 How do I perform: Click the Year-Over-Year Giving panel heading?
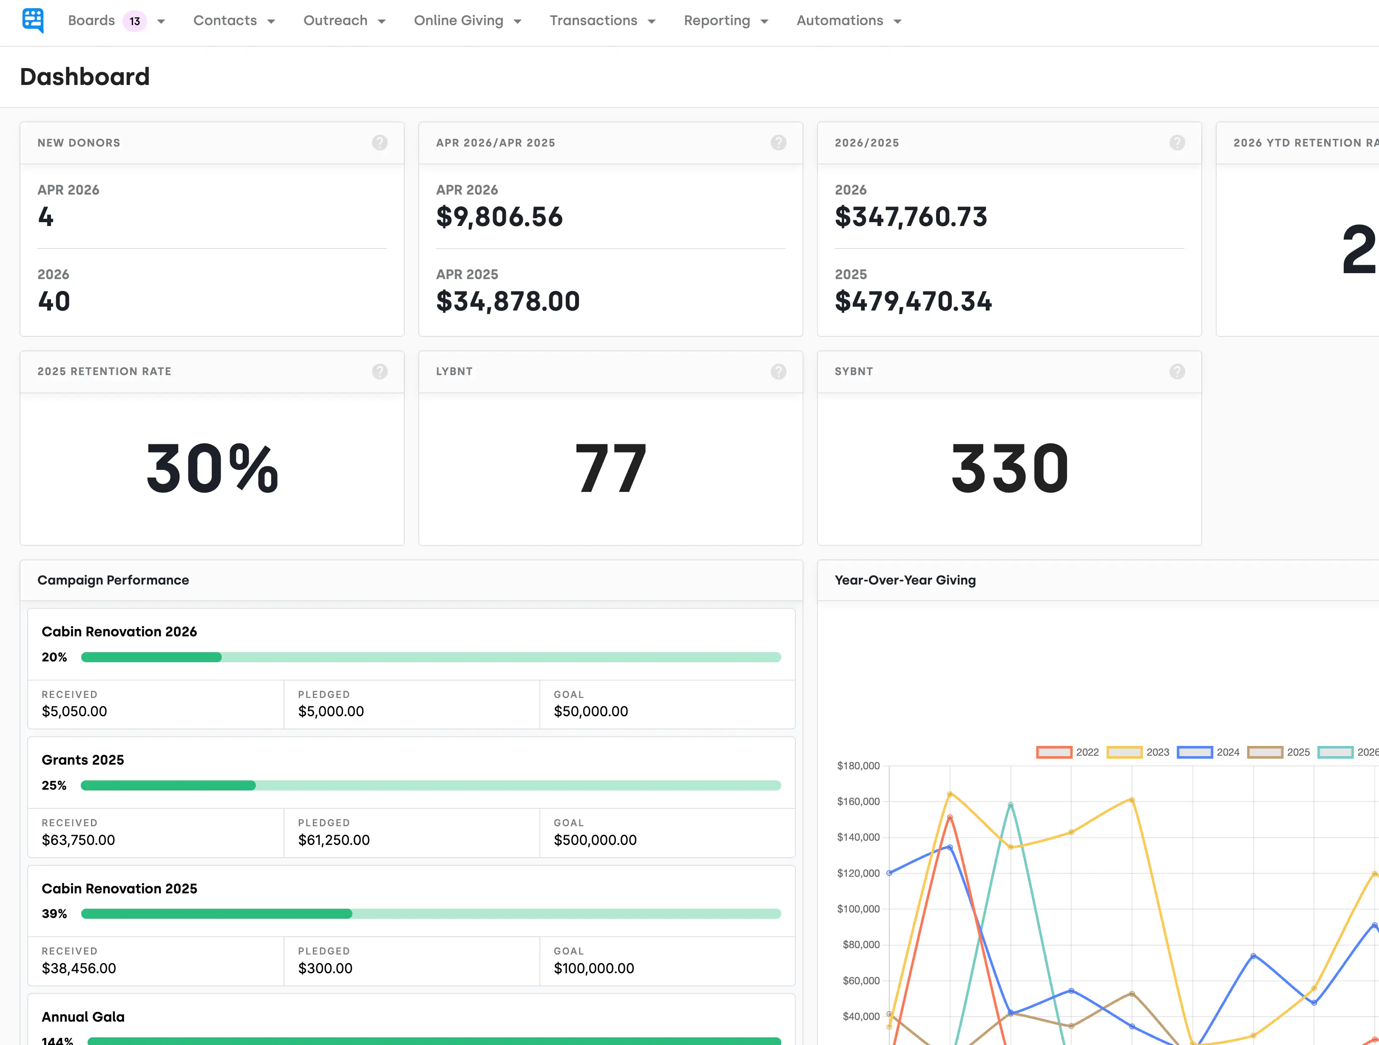tap(905, 580)
